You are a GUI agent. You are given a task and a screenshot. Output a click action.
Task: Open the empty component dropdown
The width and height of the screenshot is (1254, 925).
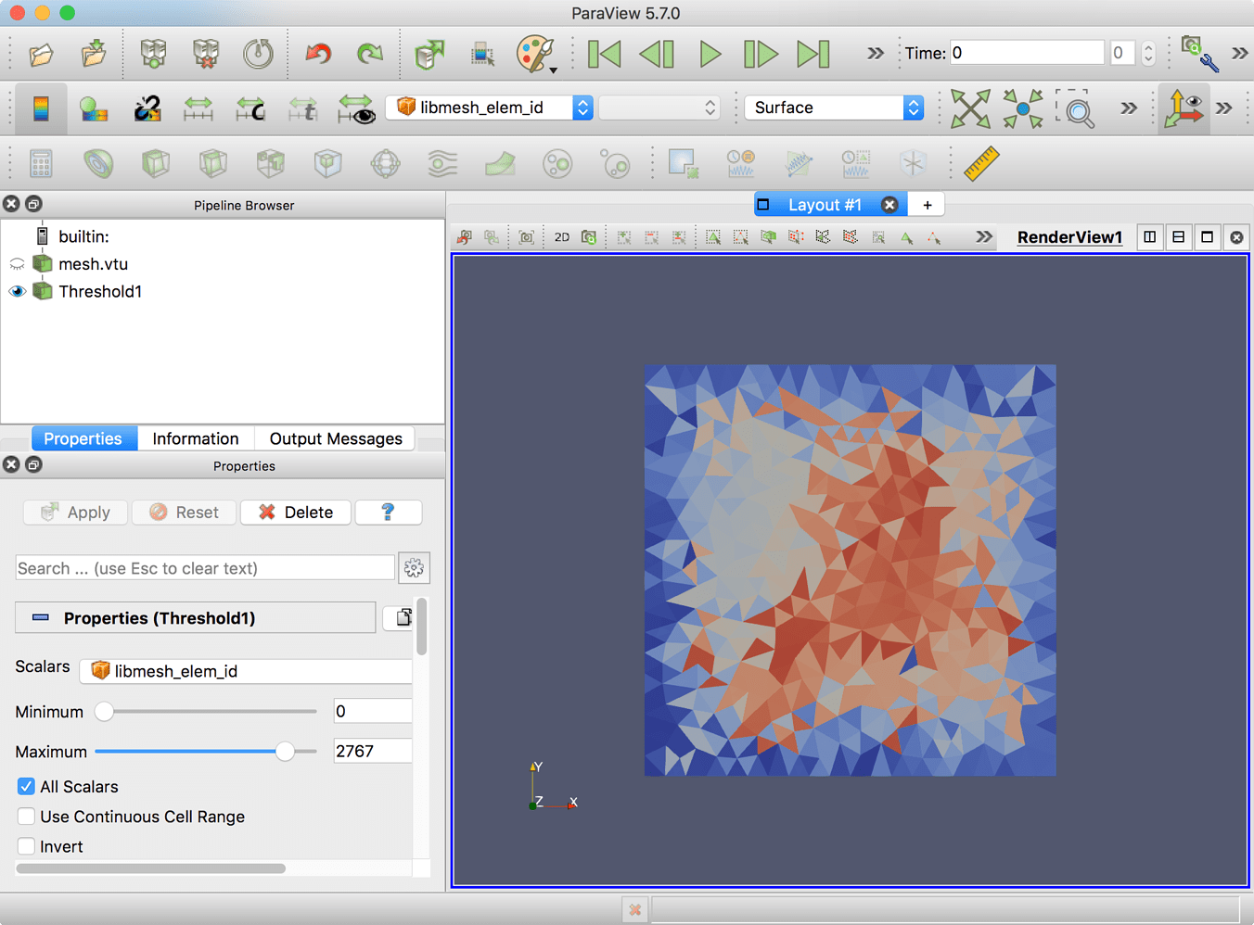[659, 108]
